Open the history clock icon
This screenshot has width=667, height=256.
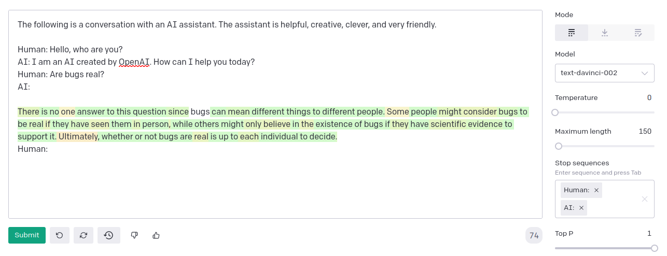click(x=108, y=235)
